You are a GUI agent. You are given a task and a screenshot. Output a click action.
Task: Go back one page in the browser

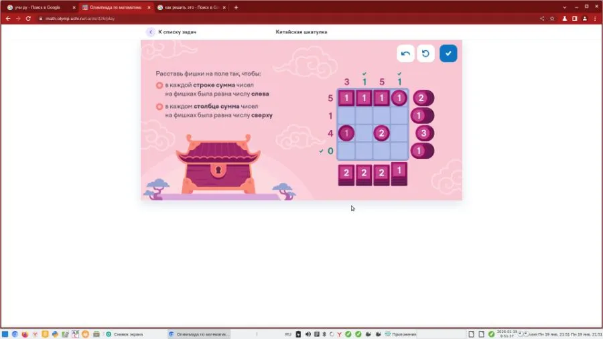pos(8,19)
